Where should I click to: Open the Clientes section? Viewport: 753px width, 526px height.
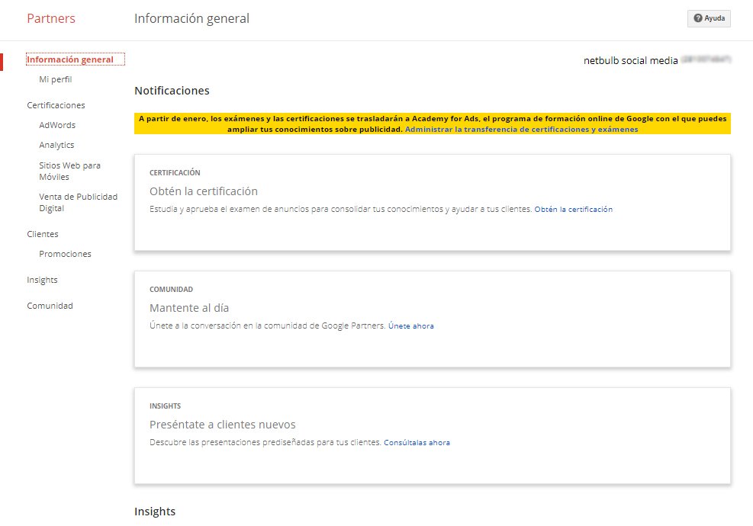tap(43, 234)
